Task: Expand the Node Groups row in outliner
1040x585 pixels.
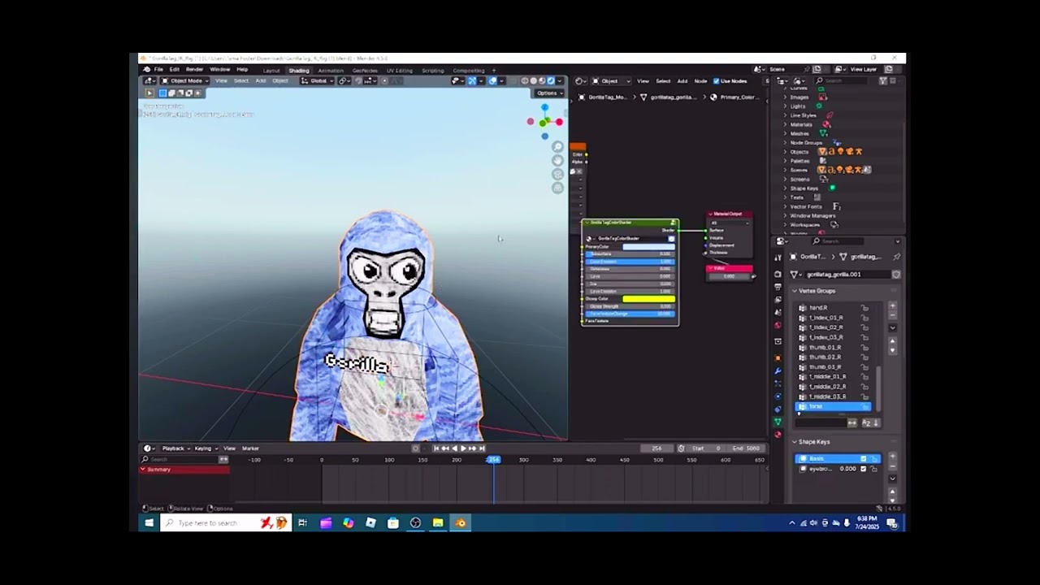Action: tap(785, 142)
